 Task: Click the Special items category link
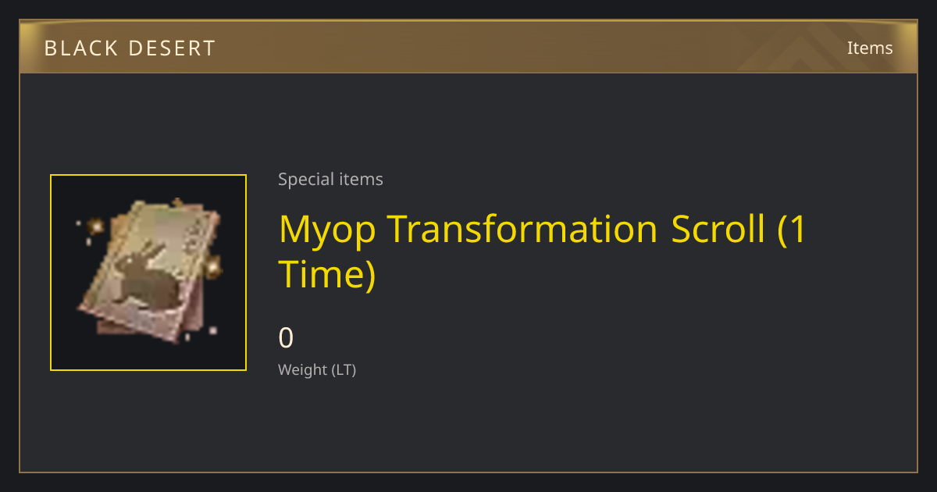pos(330,179)
